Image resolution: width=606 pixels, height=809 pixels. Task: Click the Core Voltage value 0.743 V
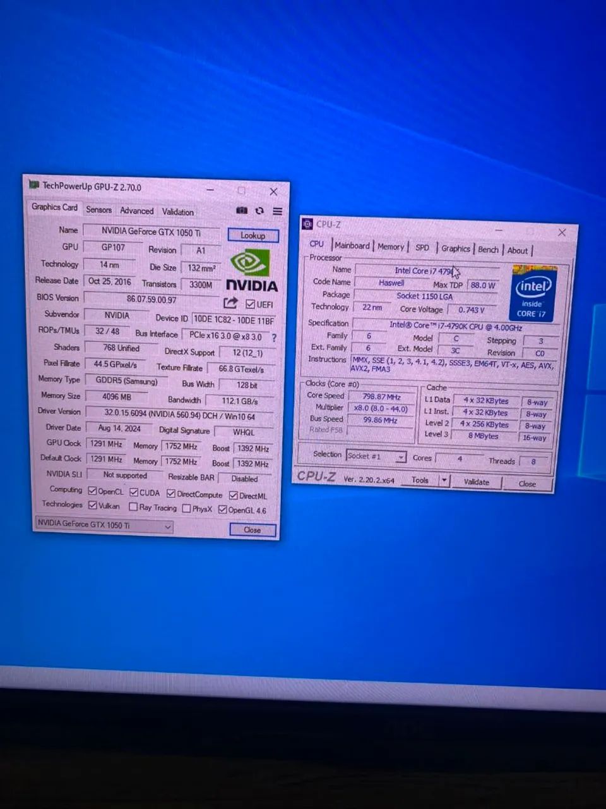click(x=472, y=310)
